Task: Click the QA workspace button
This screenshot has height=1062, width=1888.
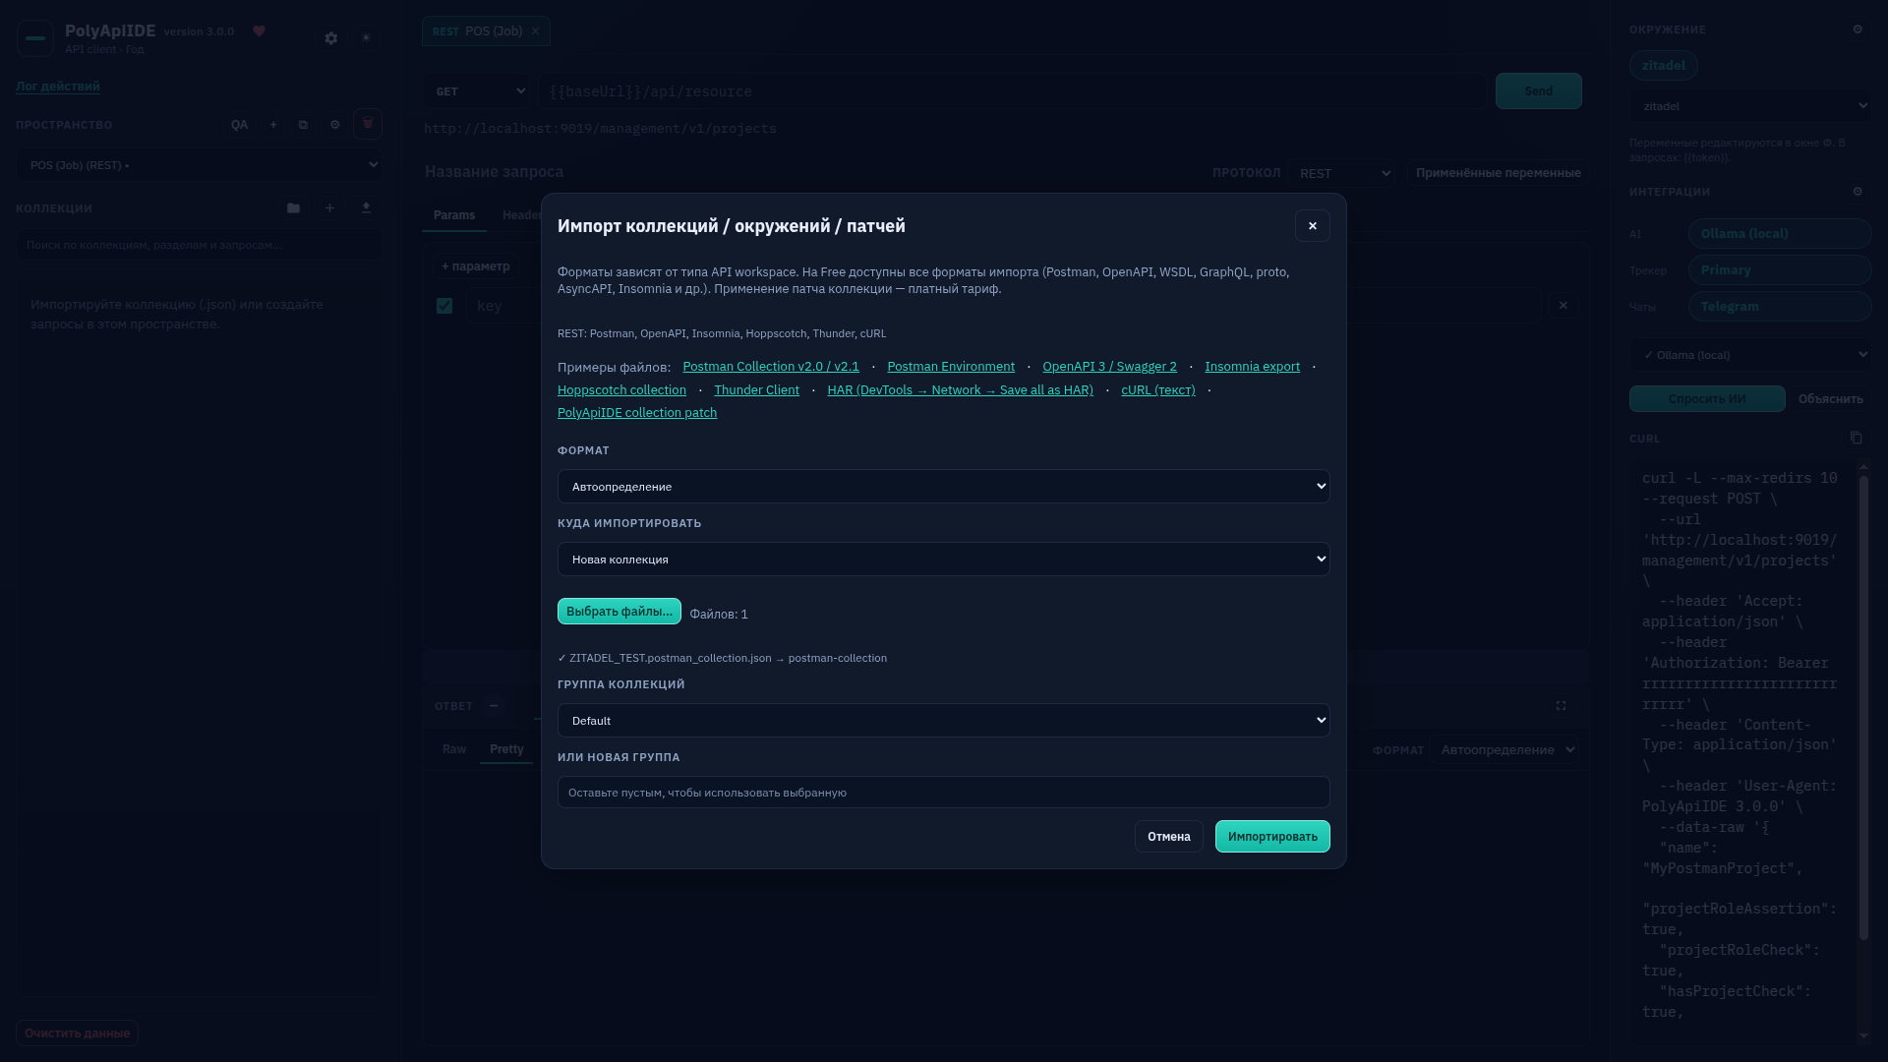Action: (240, 125)
